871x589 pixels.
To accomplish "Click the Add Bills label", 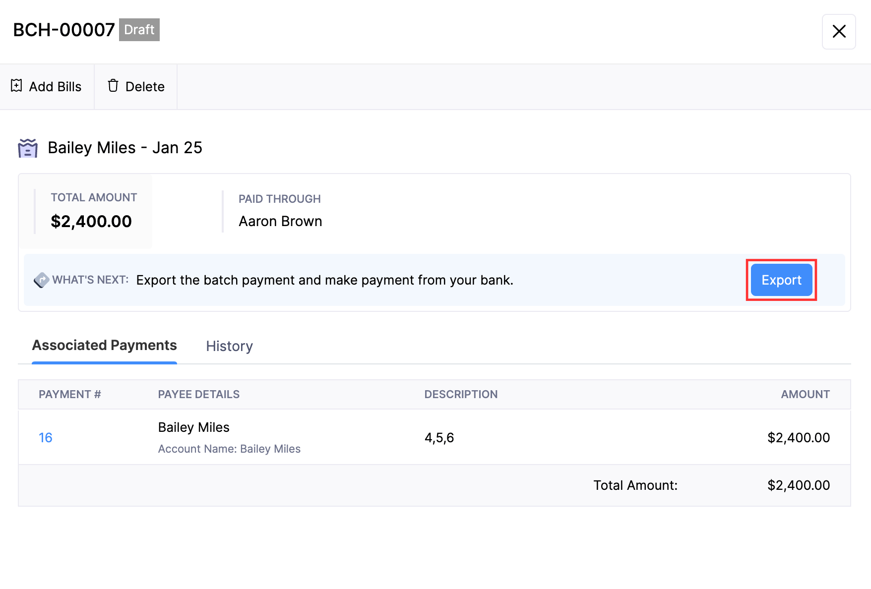I will coord(55,87).
